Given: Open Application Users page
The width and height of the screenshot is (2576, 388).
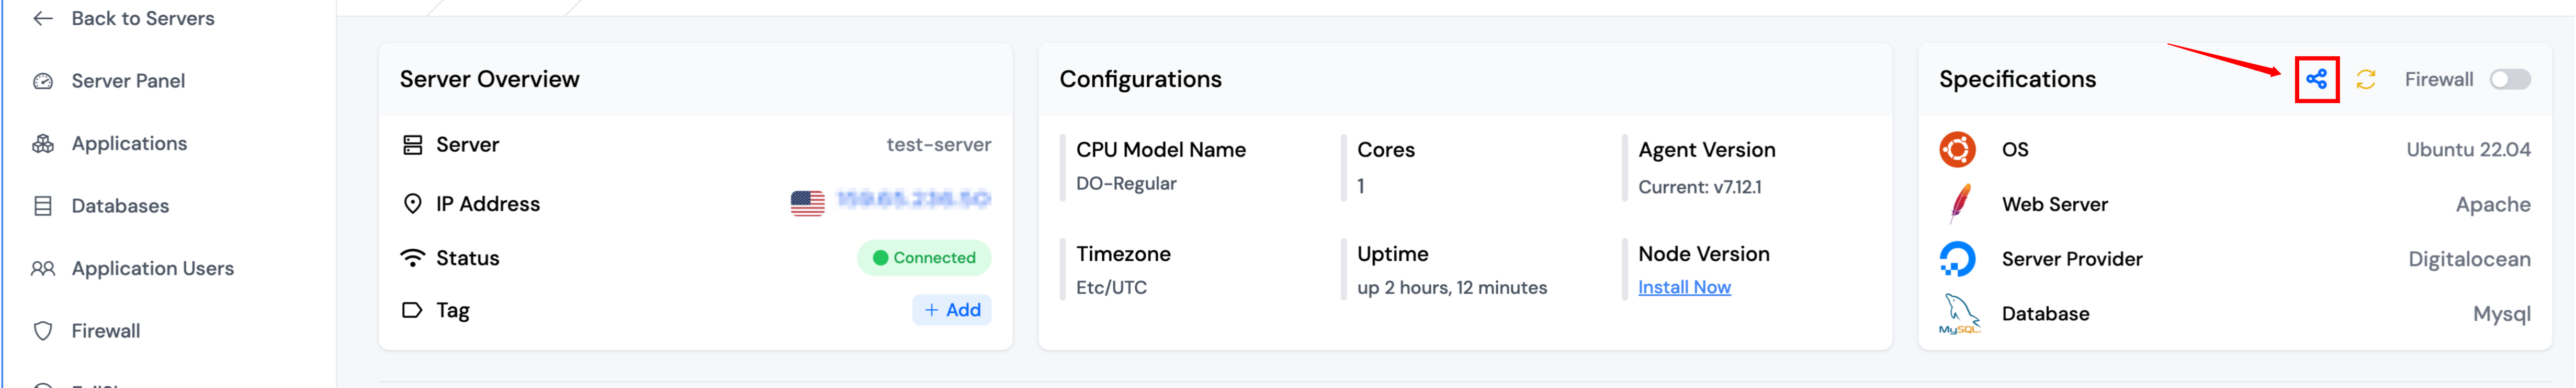Looking at the screenshot, I should click(152, 268).
